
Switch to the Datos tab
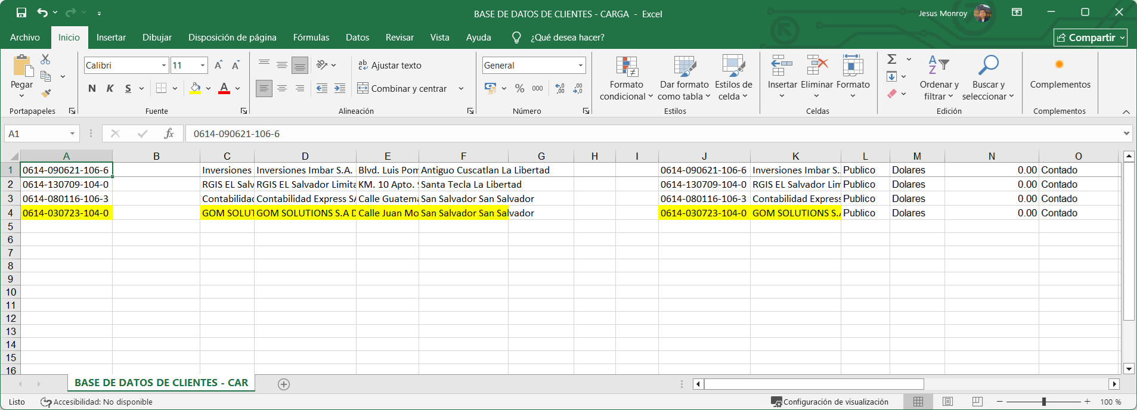tap(357, 37)
